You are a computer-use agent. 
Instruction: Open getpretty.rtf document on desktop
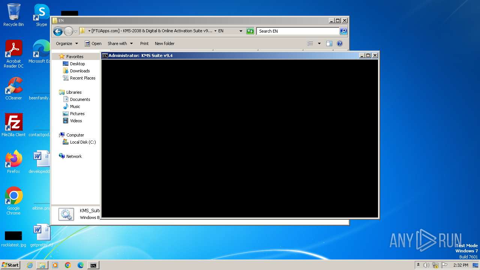tap(41, 235)
